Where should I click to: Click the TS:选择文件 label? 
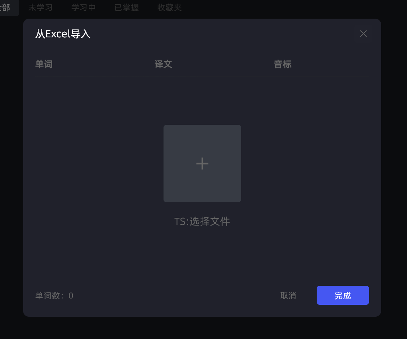tap(202, 221)
